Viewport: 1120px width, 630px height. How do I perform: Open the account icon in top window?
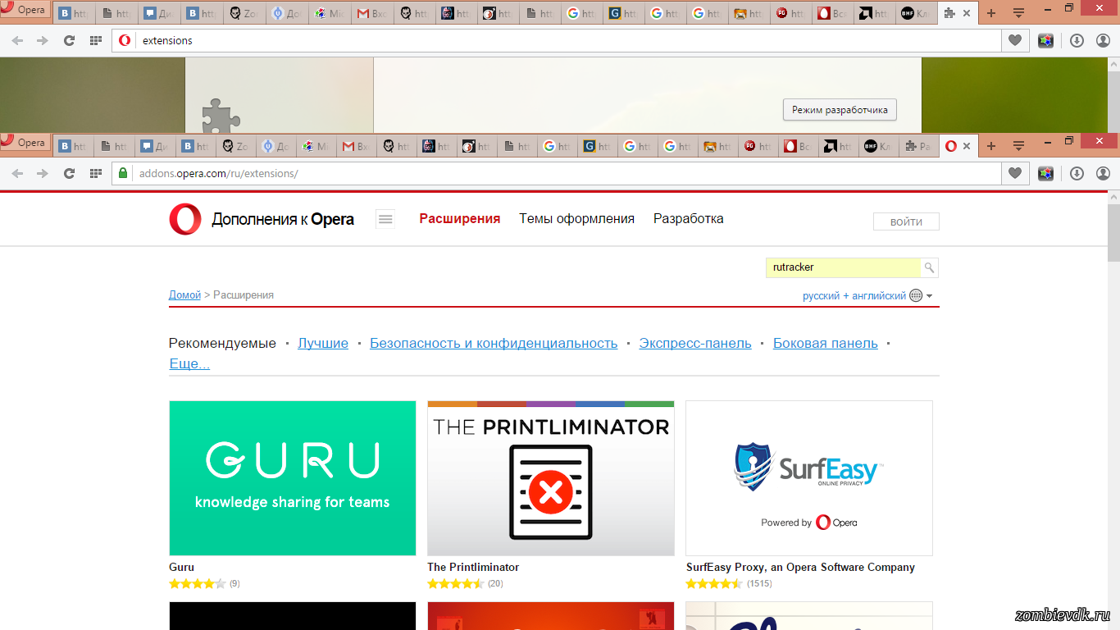click(1103, 40)
